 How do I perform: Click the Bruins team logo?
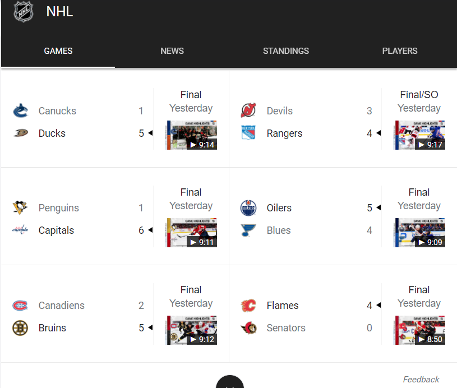[20, 327]
